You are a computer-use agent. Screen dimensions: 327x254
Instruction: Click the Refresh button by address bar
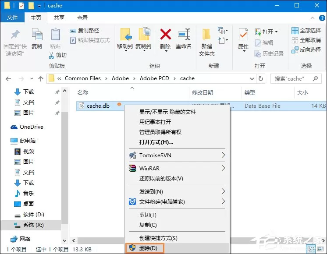point(261,79)
